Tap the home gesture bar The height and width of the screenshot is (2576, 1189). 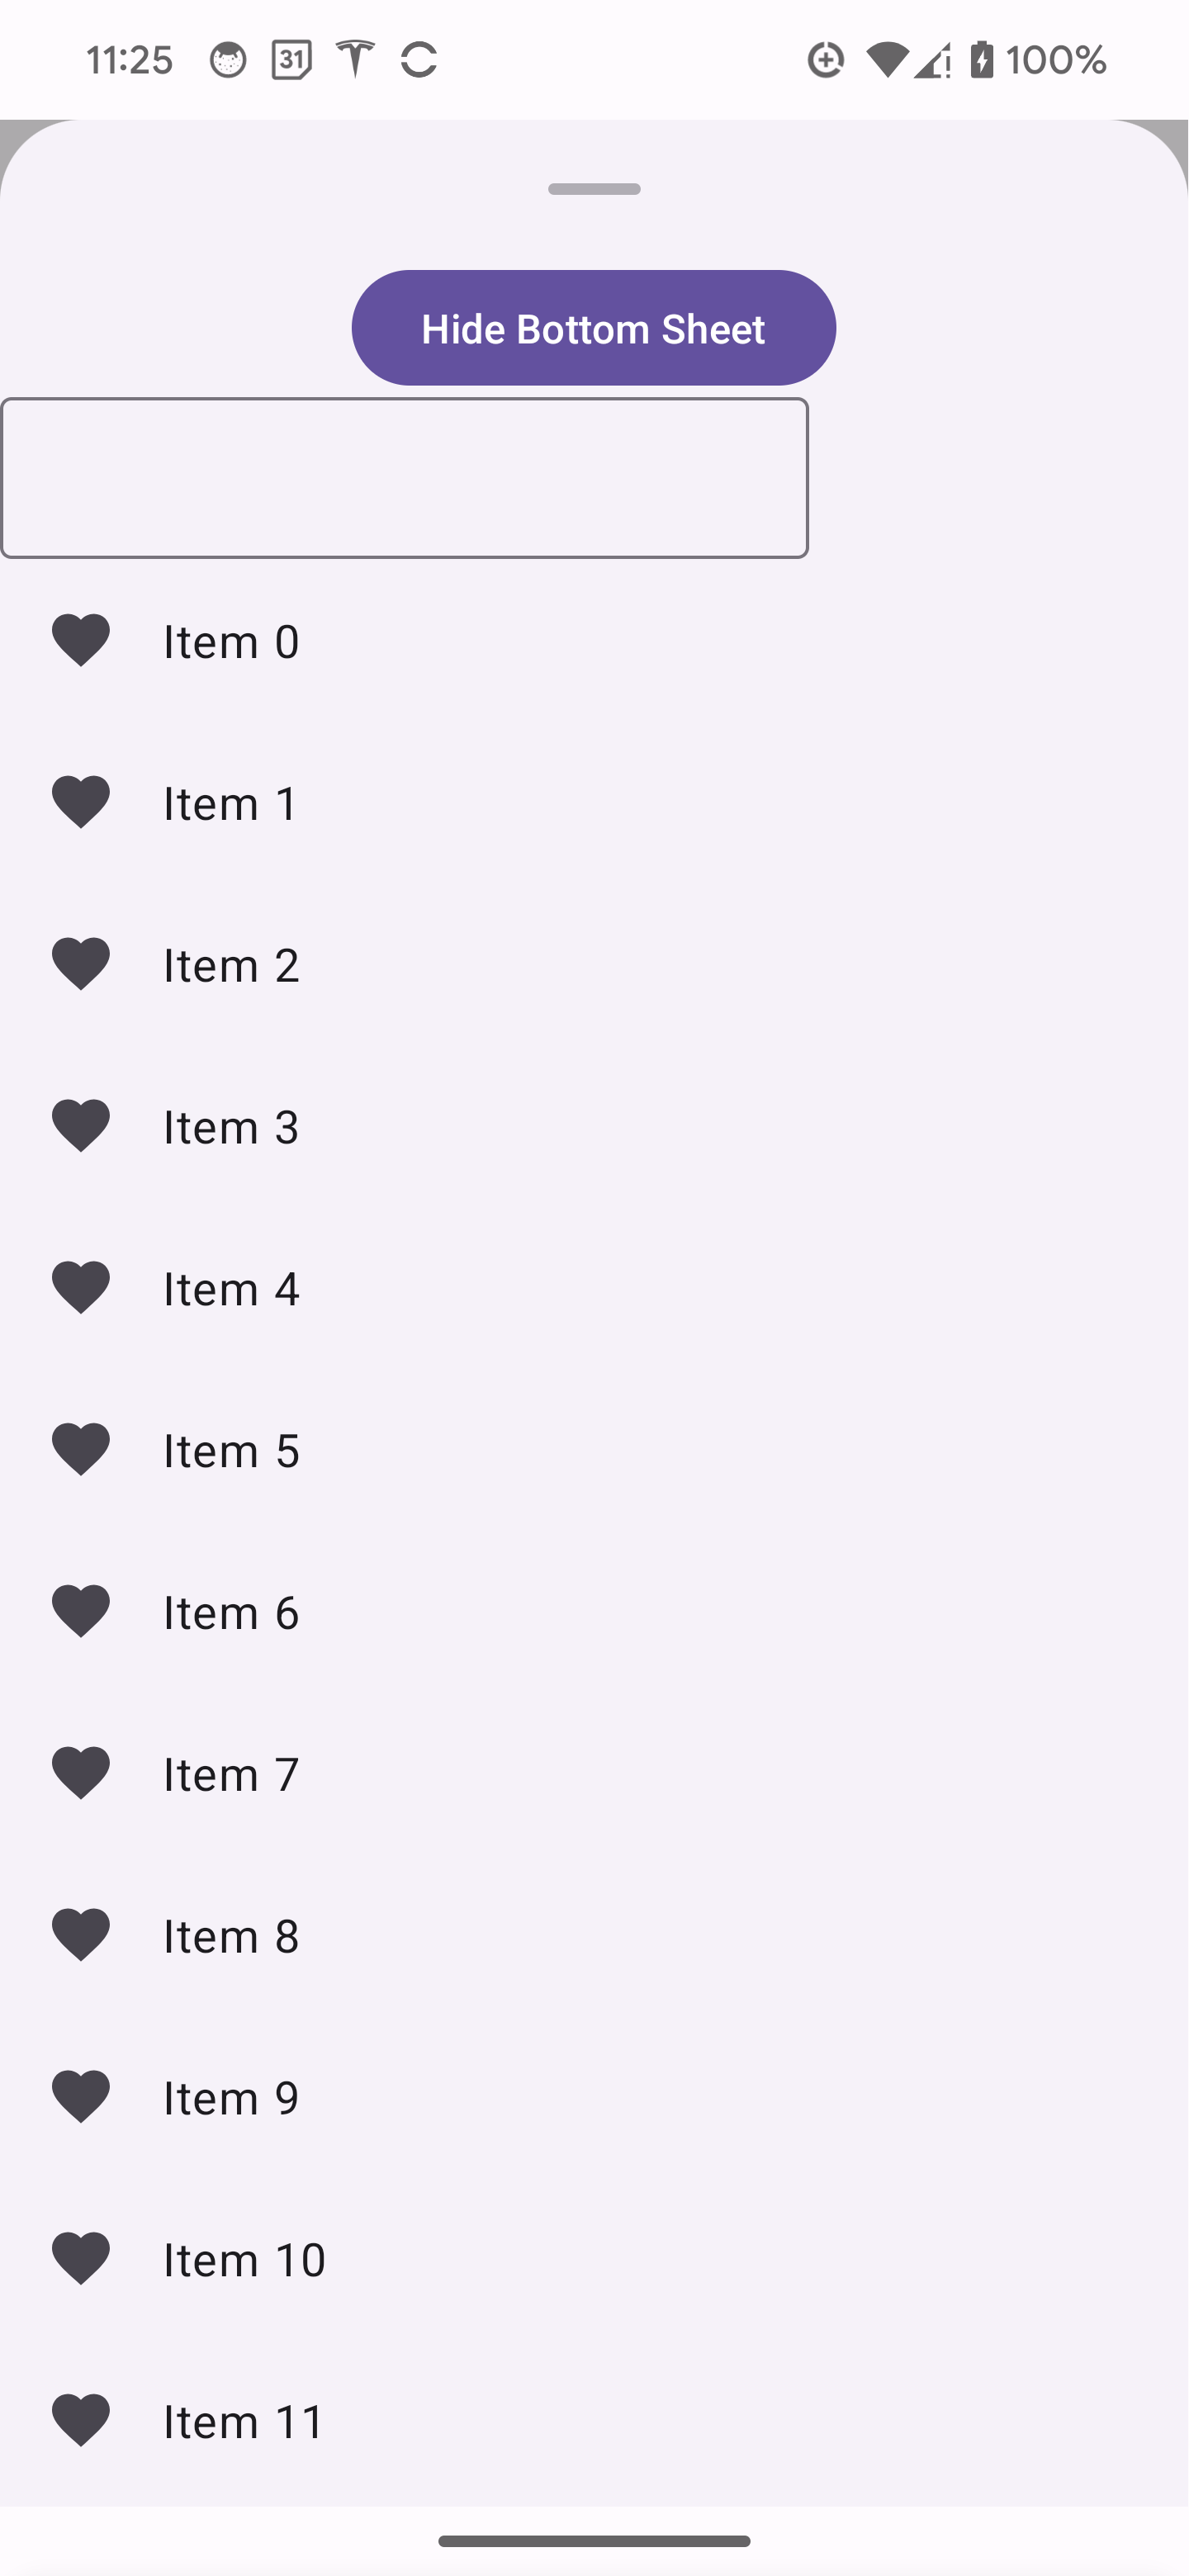pos(594,2541)
